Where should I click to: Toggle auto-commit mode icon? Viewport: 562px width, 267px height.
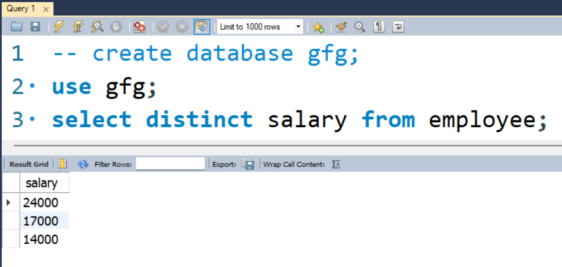coord(202,27)
